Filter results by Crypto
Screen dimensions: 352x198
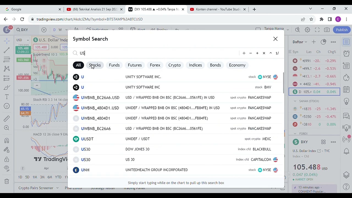coord(175,65)
